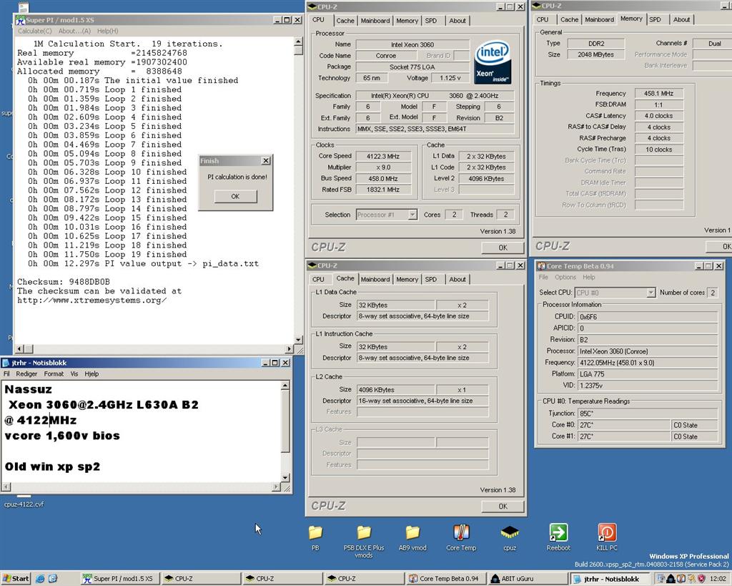Viewport: 732px width, 586px height.
Task: Switch to SPD tab in CPU-Z Memory window
Action: click(x=655, y=19)
